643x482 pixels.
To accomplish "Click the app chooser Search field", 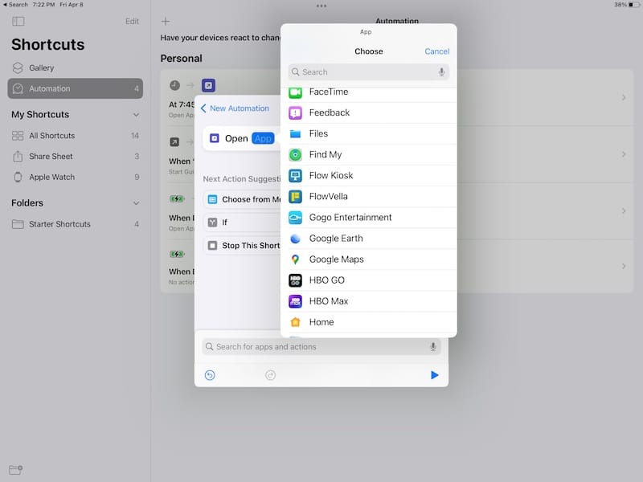I will [x=369, y=72].
